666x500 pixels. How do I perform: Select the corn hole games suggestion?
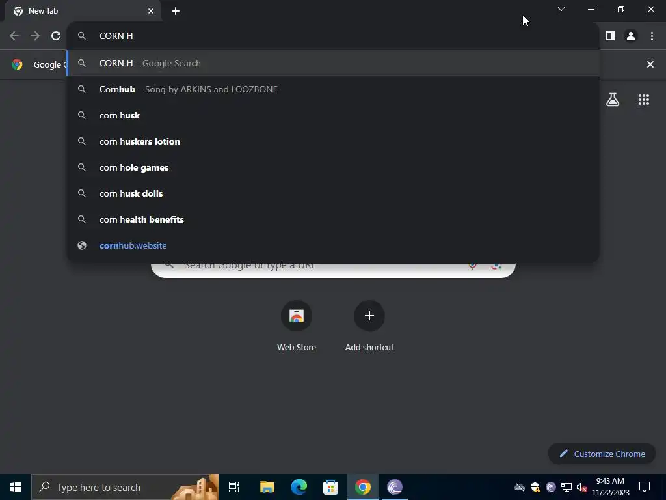334,167
